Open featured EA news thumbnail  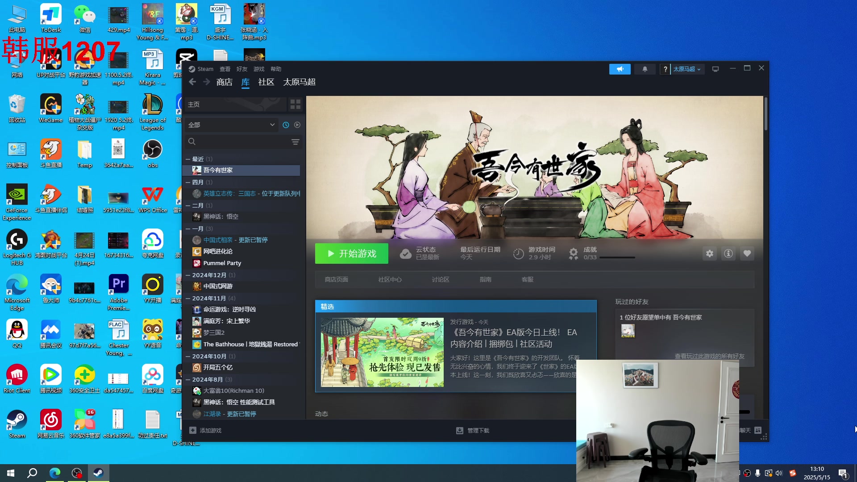click(382, 352)
